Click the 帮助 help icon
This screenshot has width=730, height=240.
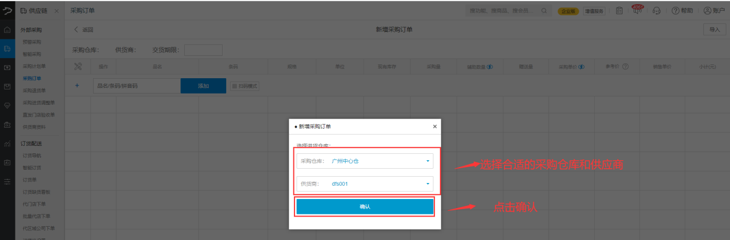pos(682,11)
